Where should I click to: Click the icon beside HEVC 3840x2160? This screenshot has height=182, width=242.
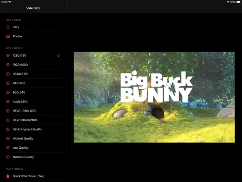pyautogui.click(x=8, y=120)
